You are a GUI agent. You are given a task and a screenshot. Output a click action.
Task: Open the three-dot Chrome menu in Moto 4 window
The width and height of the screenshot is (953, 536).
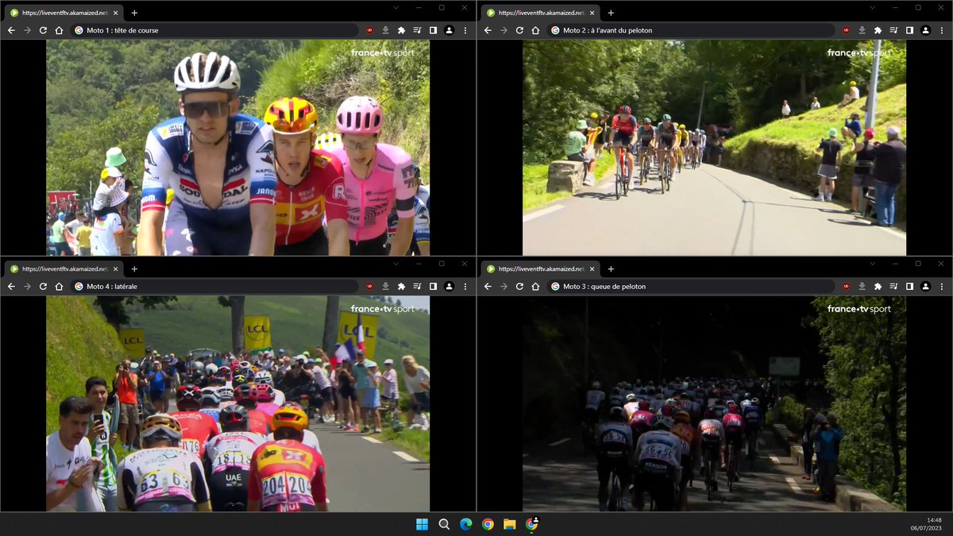click(465, 286)
